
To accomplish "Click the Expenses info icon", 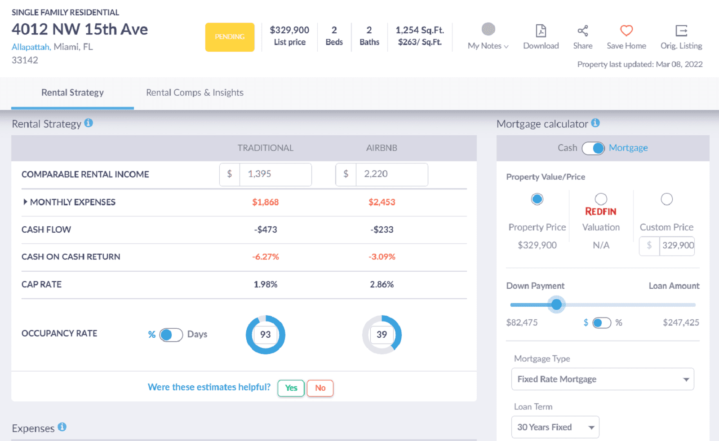I will click(62, 427).
